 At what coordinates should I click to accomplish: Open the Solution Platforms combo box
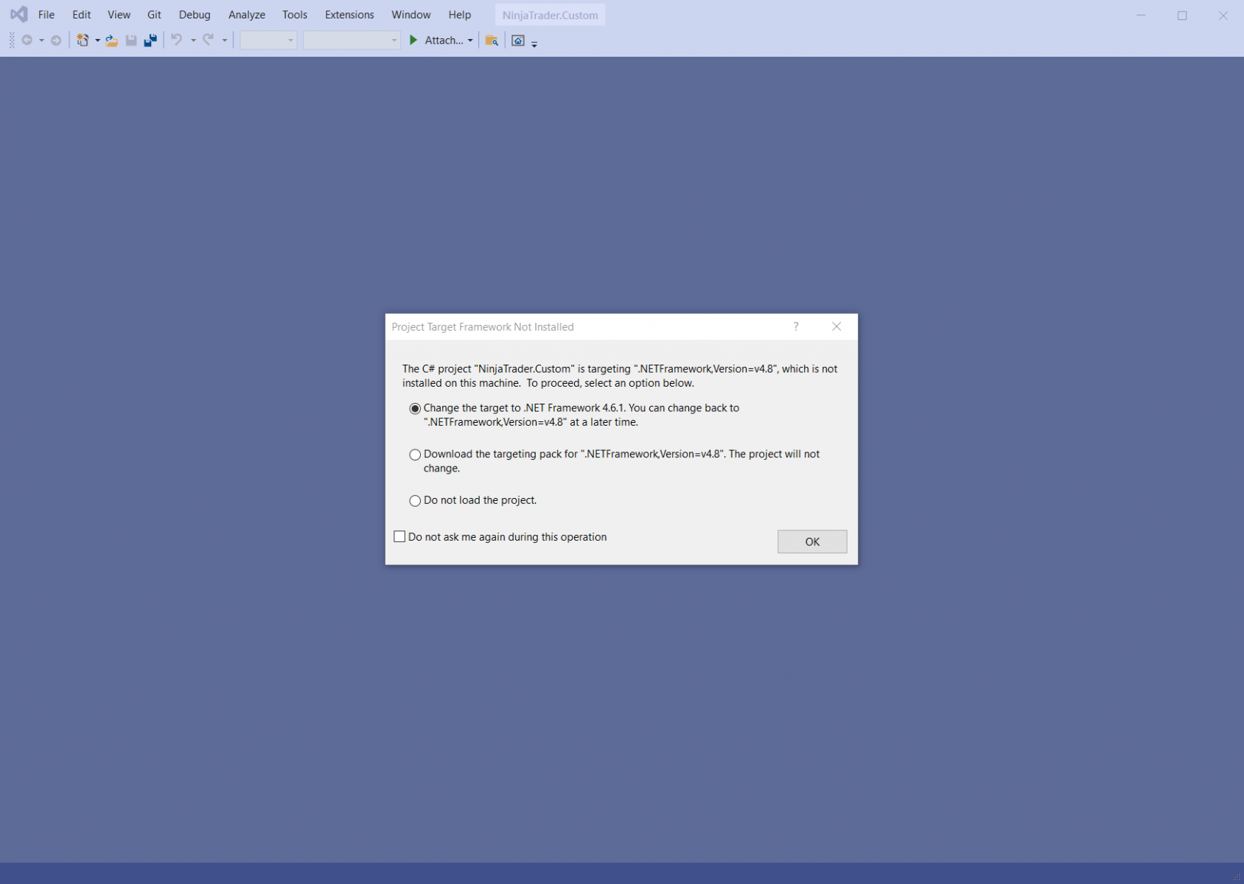pyautogui.click(x=352, y=41)
